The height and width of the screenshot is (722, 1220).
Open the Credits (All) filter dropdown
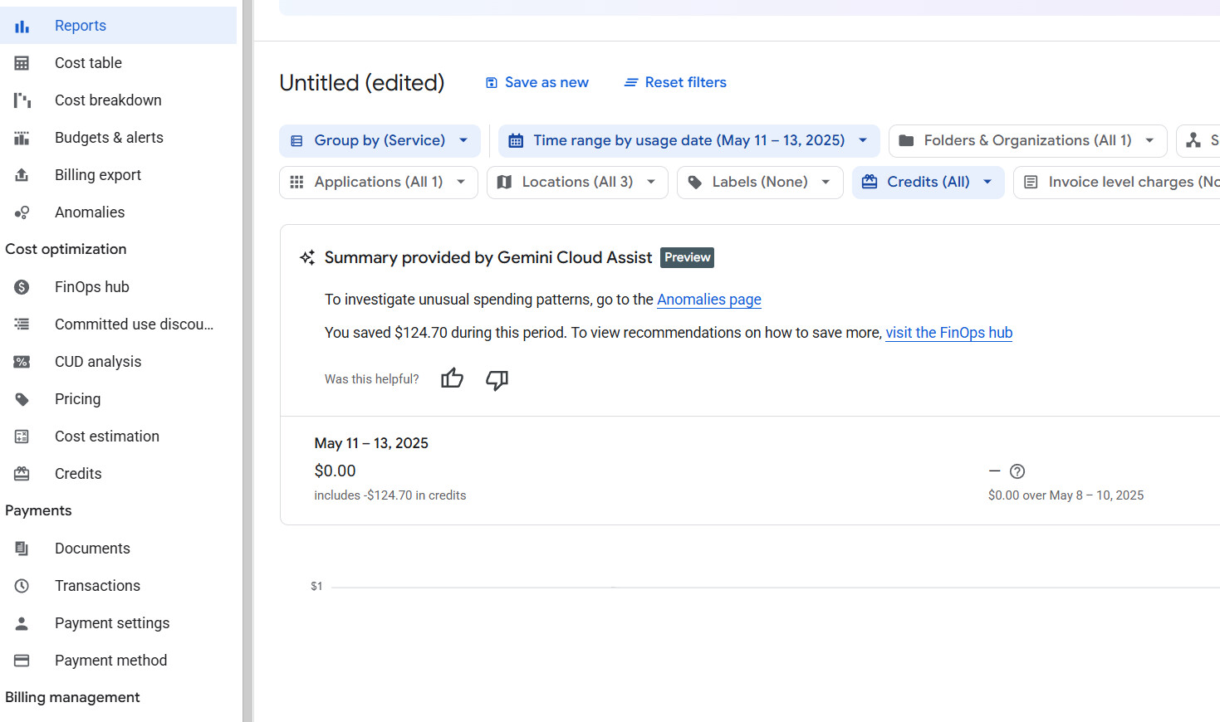tap(928, 183)
